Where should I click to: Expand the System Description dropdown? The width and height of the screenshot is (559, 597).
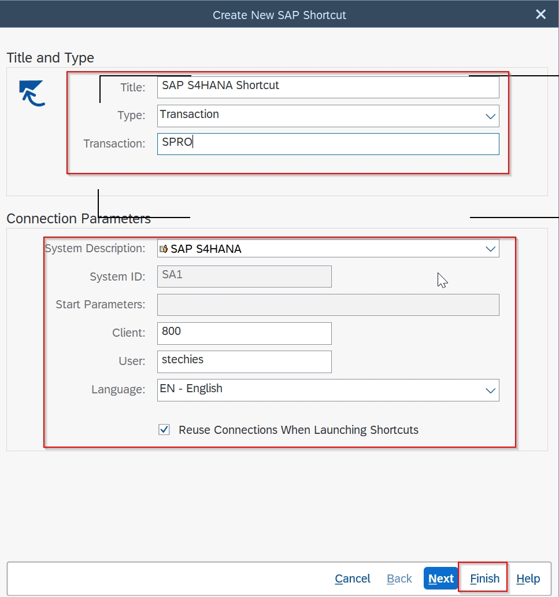click(492, 248)
